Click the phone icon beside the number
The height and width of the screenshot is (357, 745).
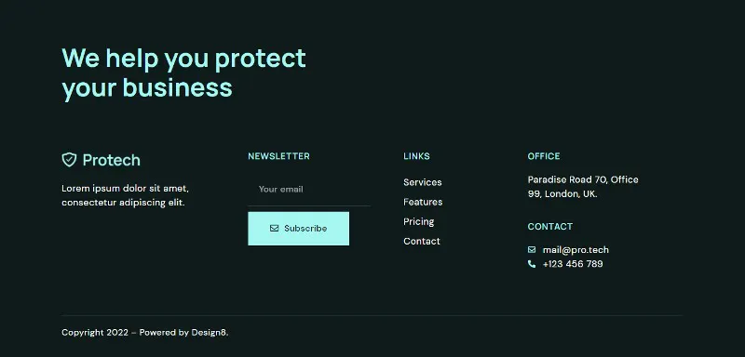coord(532,264)
